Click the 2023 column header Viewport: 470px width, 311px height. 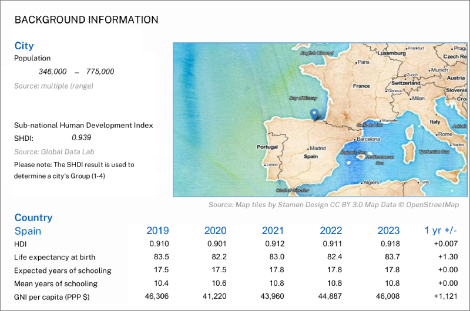pos(389,231)
